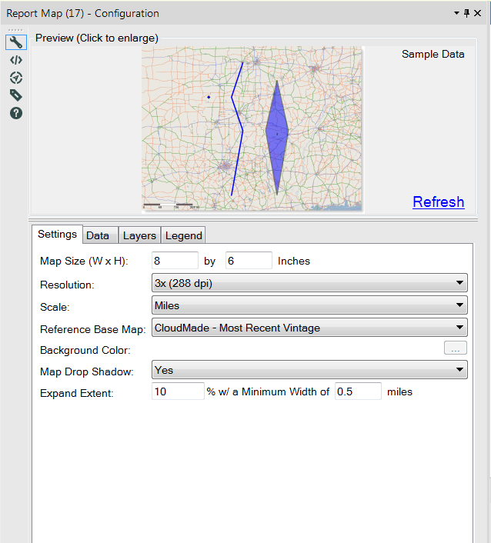This screenshot has height=543, width=491.
Task: Open the XML view code icon
Action: pos(16,60)
